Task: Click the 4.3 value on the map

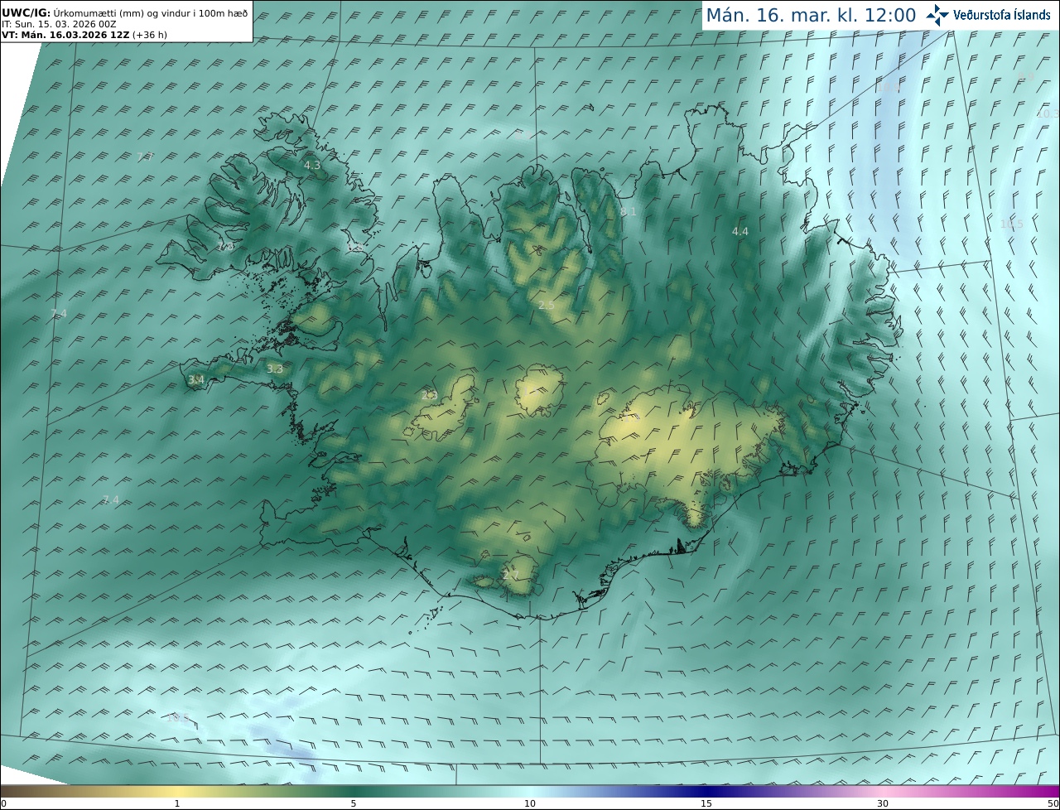Action: pyautogui.click(x=312, y=166)
